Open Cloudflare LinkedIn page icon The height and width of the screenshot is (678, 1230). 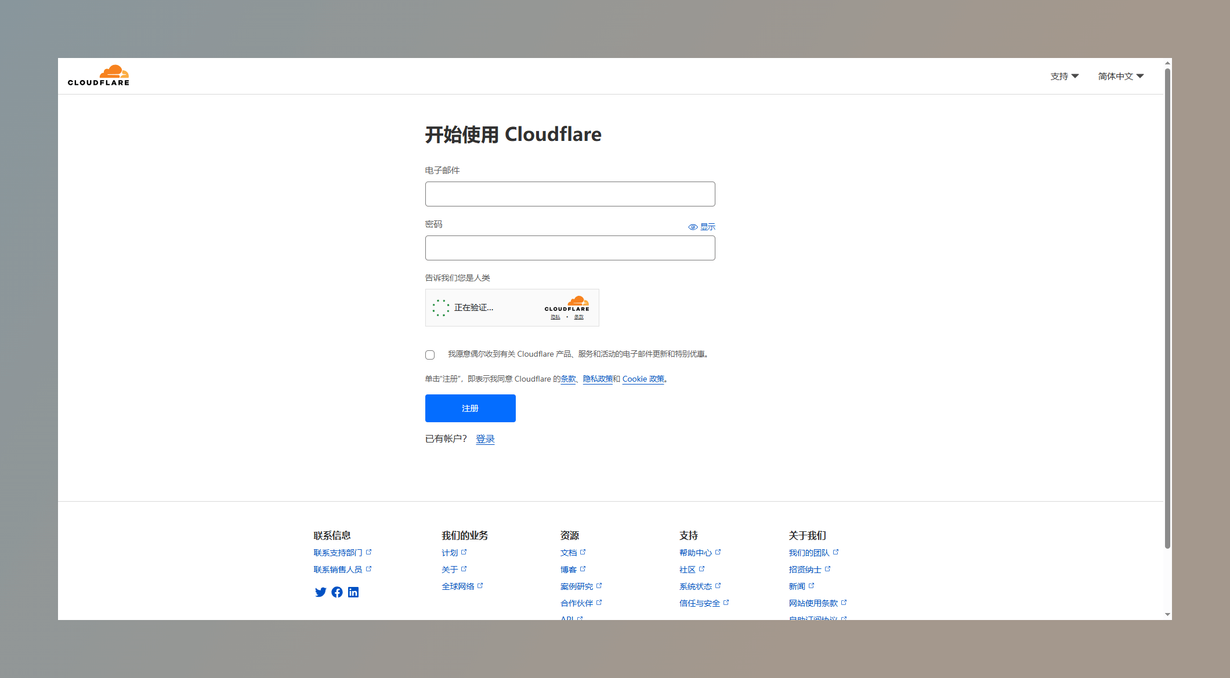[353, 592]
